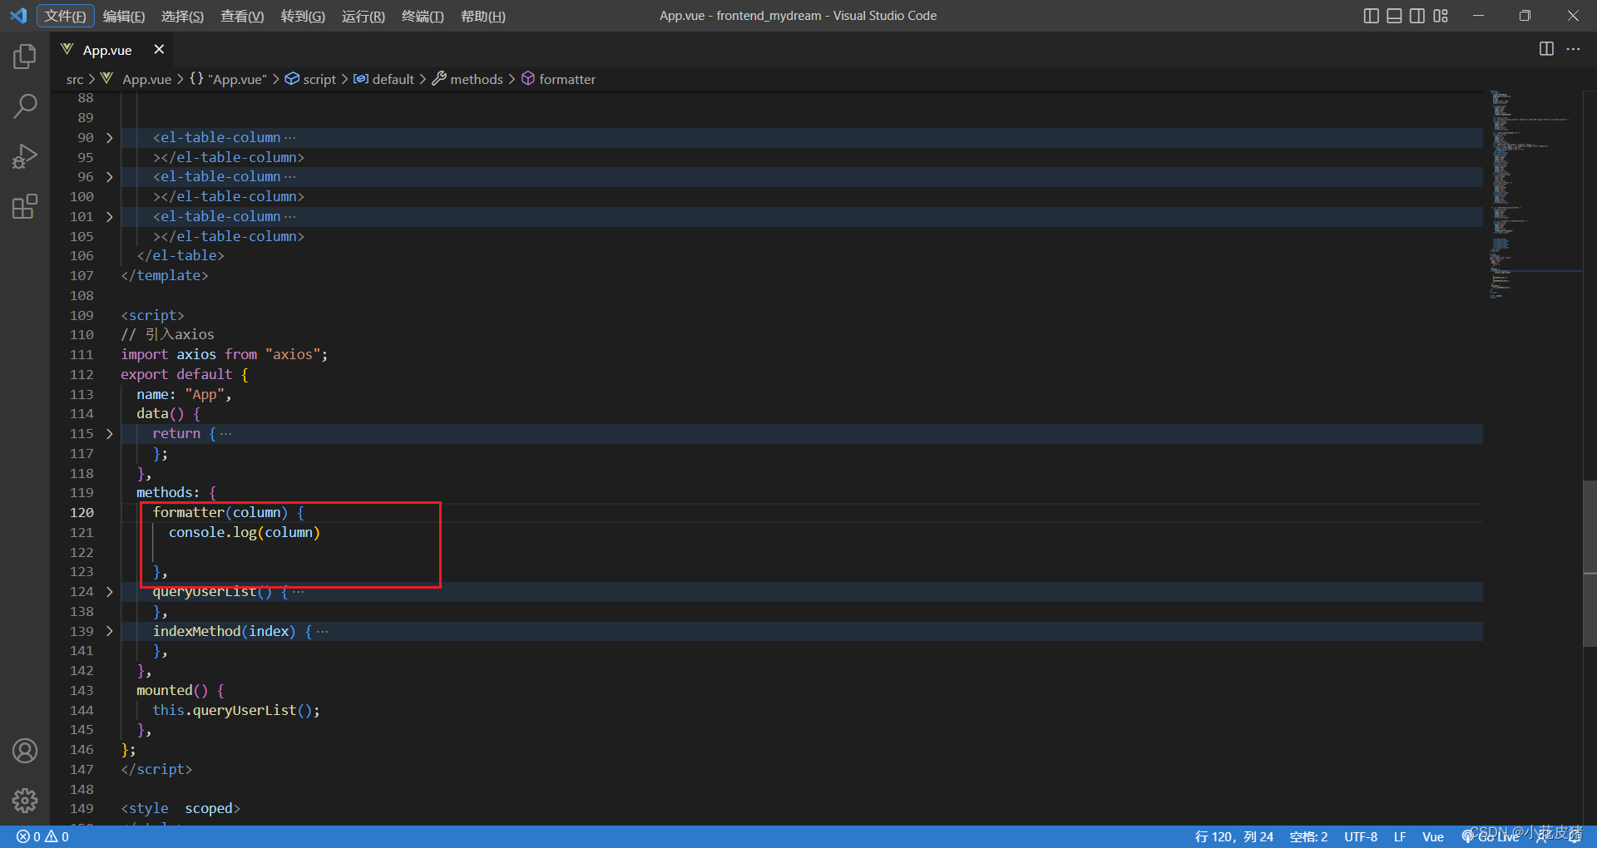Viewport: 1597px width, 848px height.
Task: Click line number 120 in gutter
Action: [x=82, y=513]
